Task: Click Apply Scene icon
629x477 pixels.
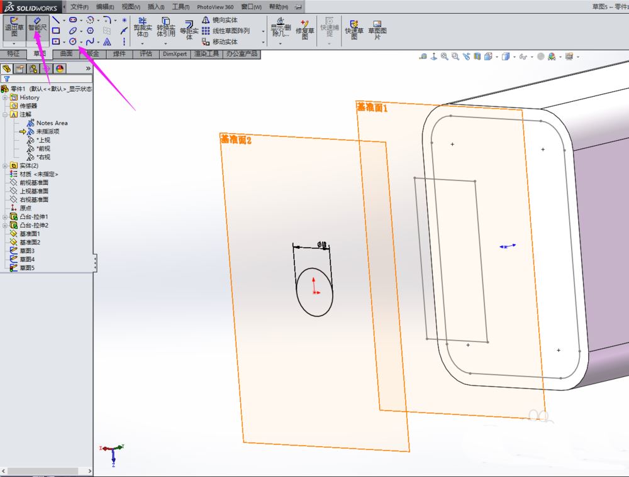Action: coord(552,57)
